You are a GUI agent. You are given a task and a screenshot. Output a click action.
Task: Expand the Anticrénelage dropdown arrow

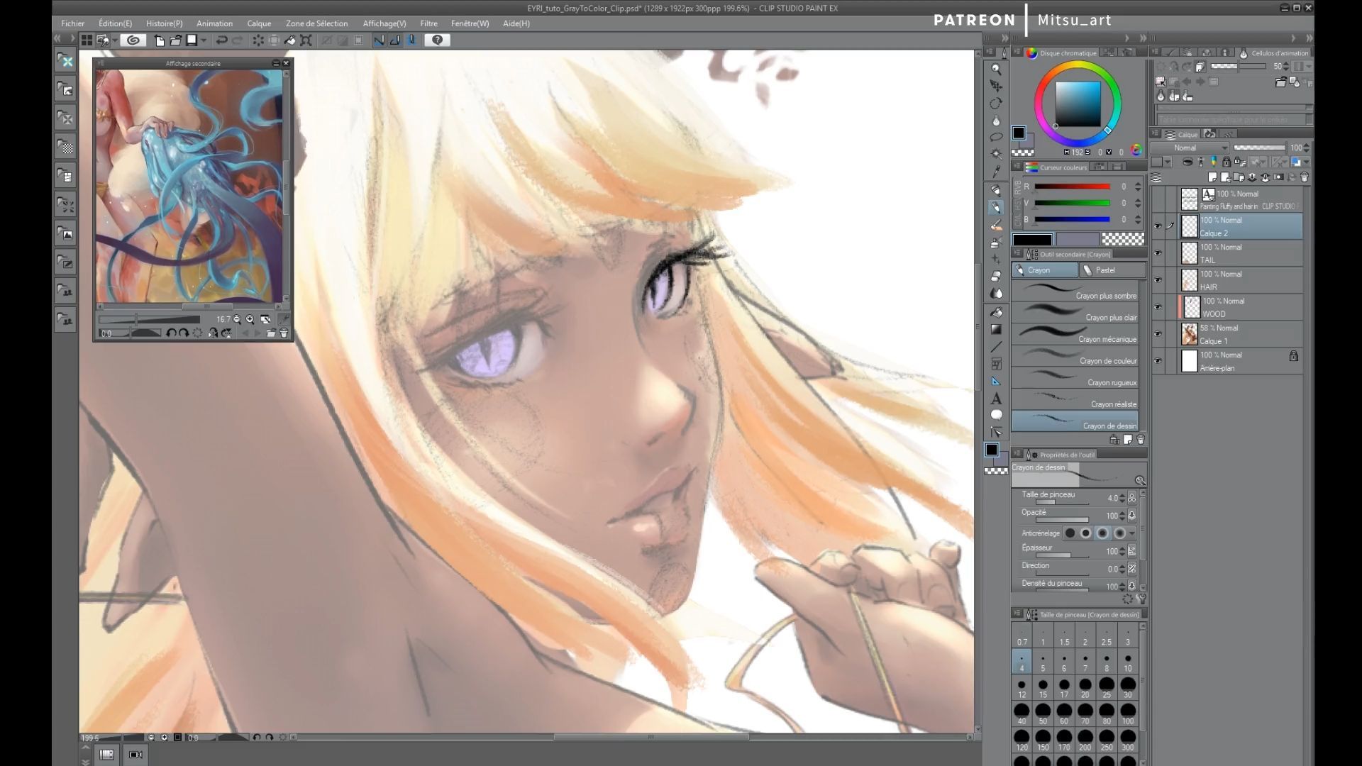pyautogui.click(x=1132, y=533)
